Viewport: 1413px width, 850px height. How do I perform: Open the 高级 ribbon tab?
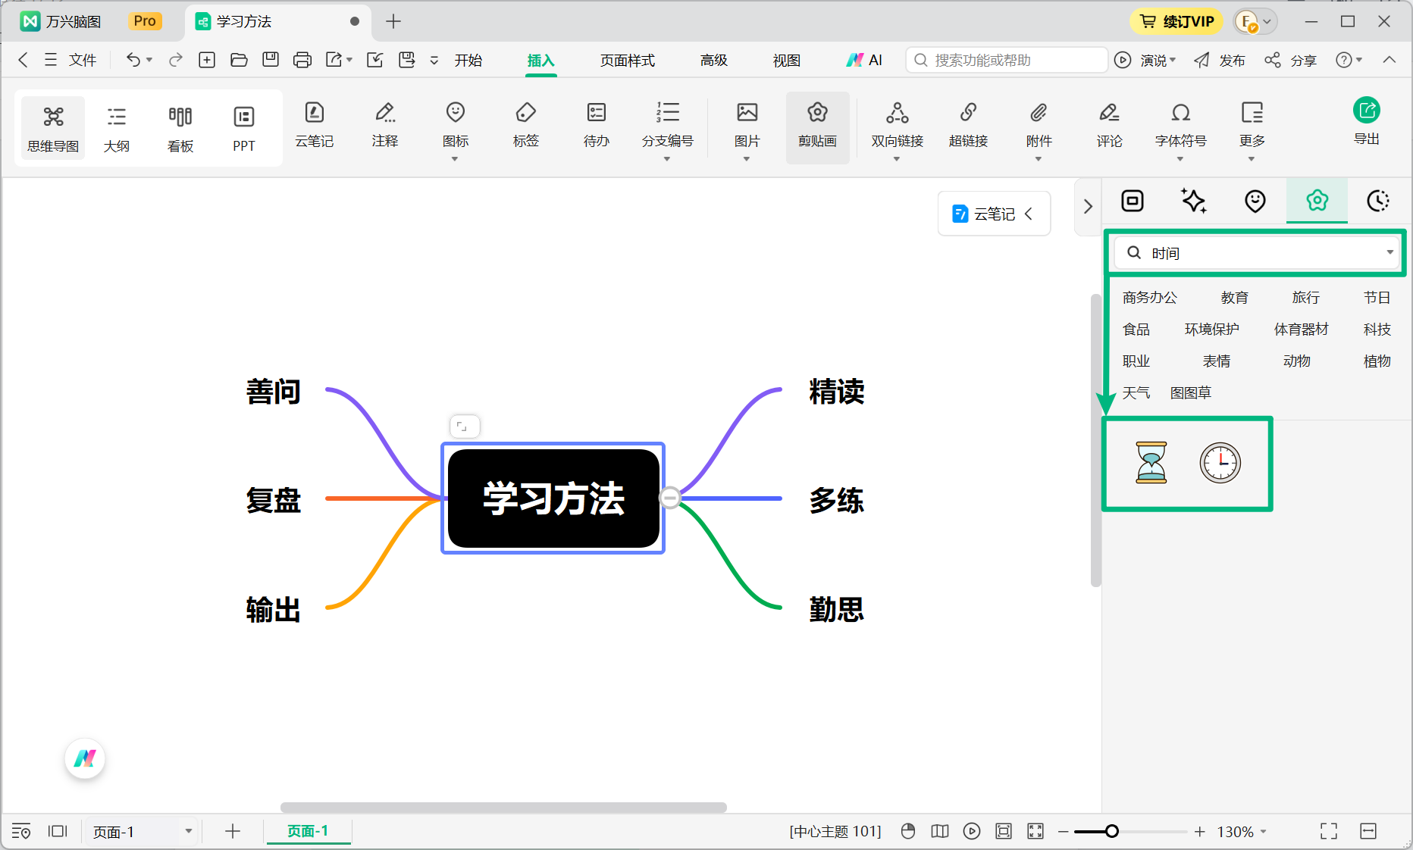[x=713, y=61]
